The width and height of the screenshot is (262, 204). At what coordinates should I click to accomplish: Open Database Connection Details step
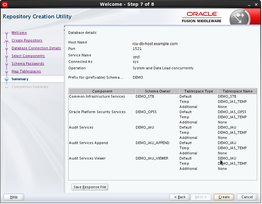pyautogui.click(x=36, y=48)
